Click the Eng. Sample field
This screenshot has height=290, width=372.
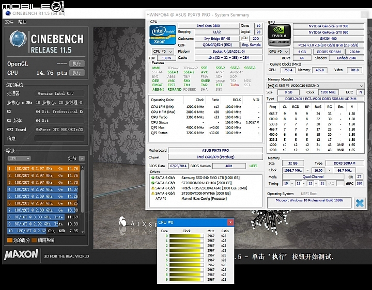coord(251,45)
